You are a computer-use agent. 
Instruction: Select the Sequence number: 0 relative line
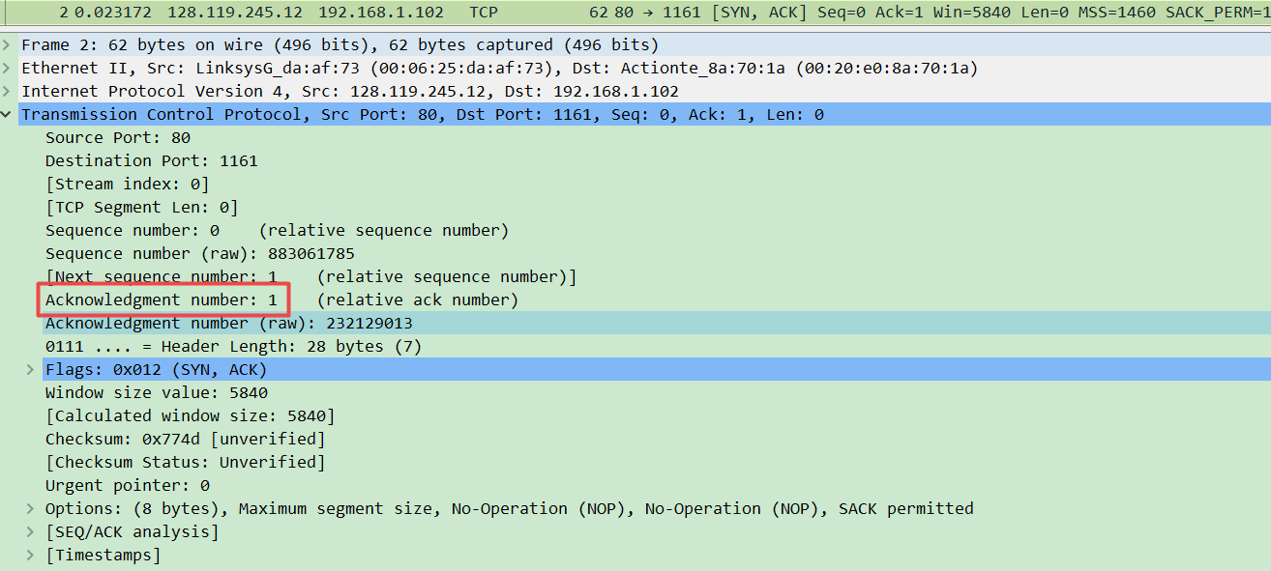point(278,231)
